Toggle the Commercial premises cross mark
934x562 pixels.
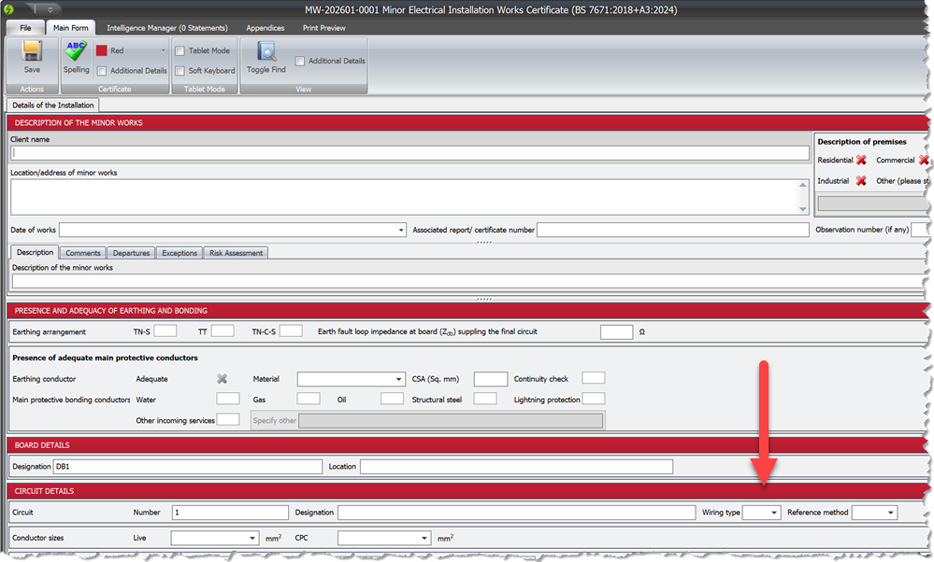tap(924, 160)
